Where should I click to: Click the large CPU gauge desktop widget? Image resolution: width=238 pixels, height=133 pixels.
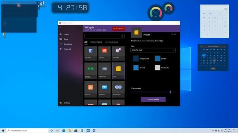[156, 13]
